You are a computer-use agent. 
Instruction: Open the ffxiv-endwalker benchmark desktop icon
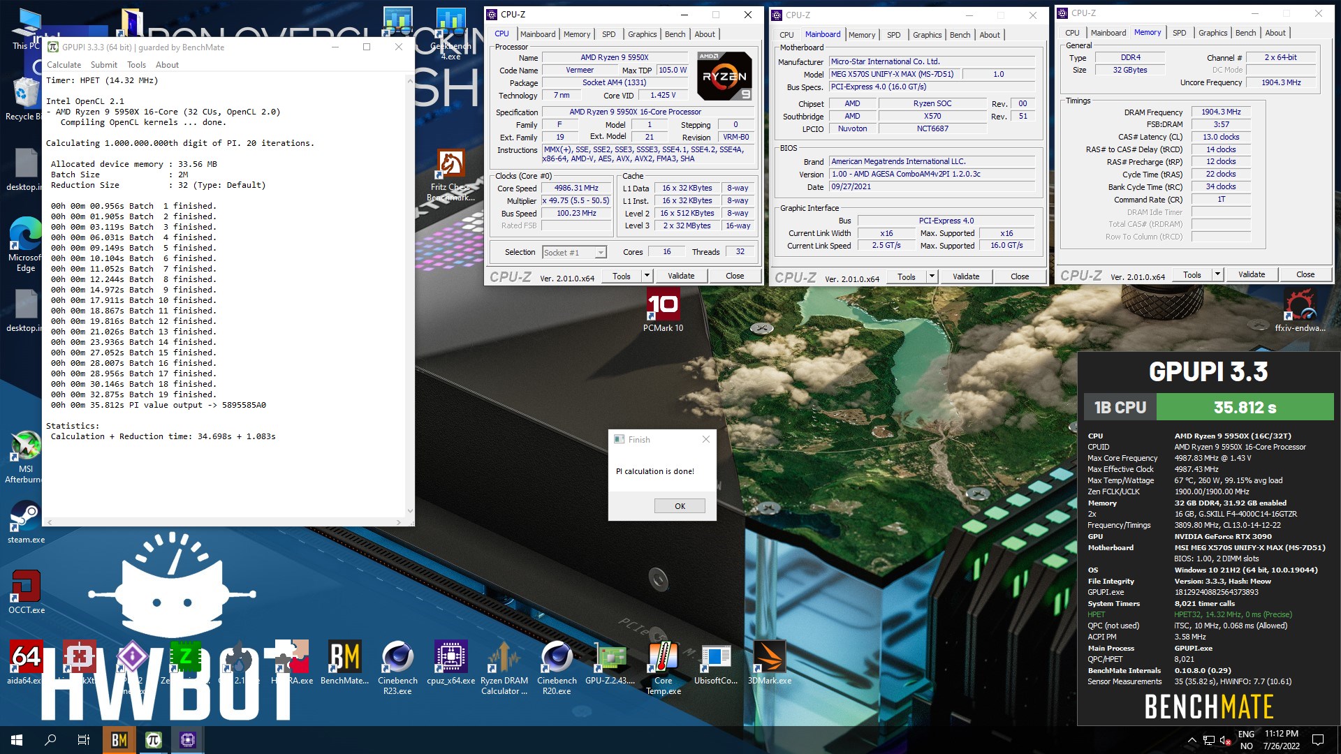[x=1299, y=311]
